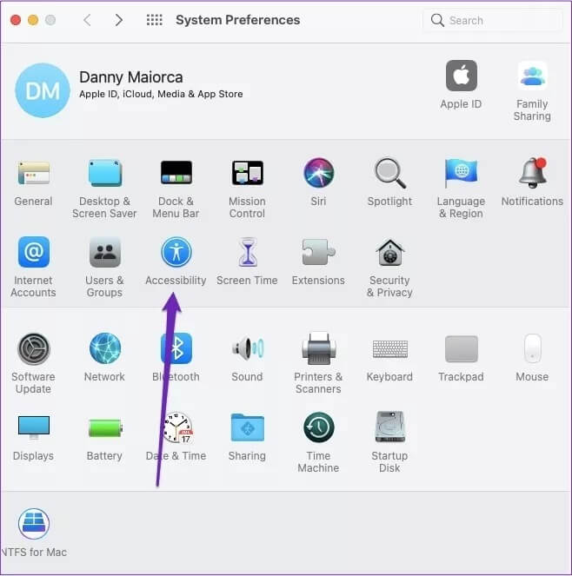The height and width of the screenshot is (576, 572).
Task: Go forward with the right chevron
Action: click(x=118, y=20)
